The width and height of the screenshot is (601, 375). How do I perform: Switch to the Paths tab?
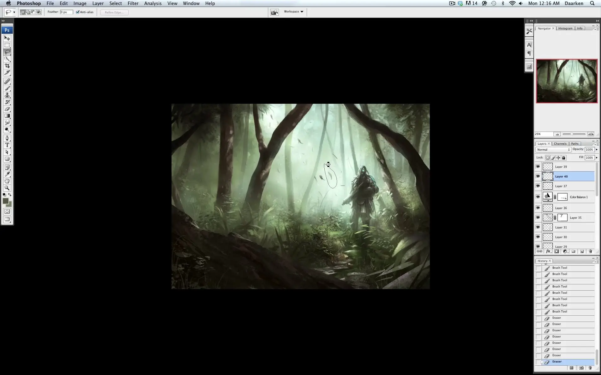click(575, 144)
